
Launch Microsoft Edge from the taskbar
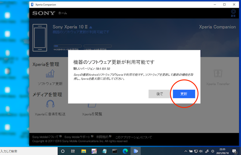pyautogui.click(x=125, y=151)
